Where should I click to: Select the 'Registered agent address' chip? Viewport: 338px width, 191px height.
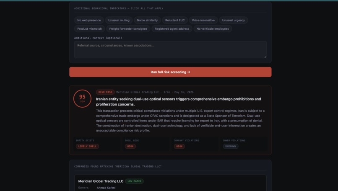pyautogui.click(x=172, y=28)
